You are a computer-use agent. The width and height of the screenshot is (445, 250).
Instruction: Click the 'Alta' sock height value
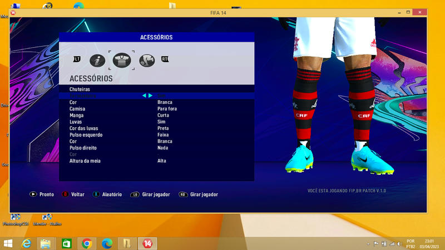162,161
